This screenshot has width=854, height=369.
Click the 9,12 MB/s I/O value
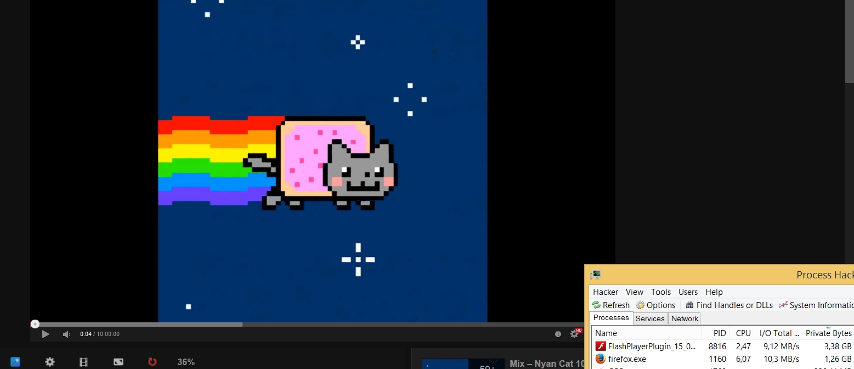(781, 346)
